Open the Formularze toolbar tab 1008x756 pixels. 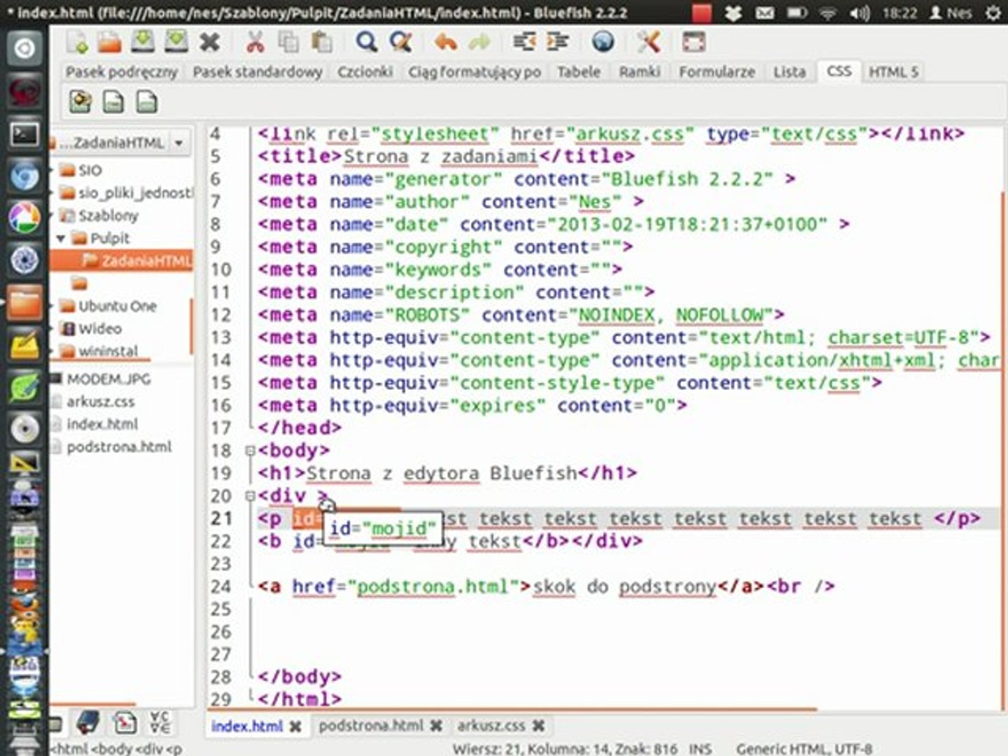pyautogui.click(x=717, y=71)
